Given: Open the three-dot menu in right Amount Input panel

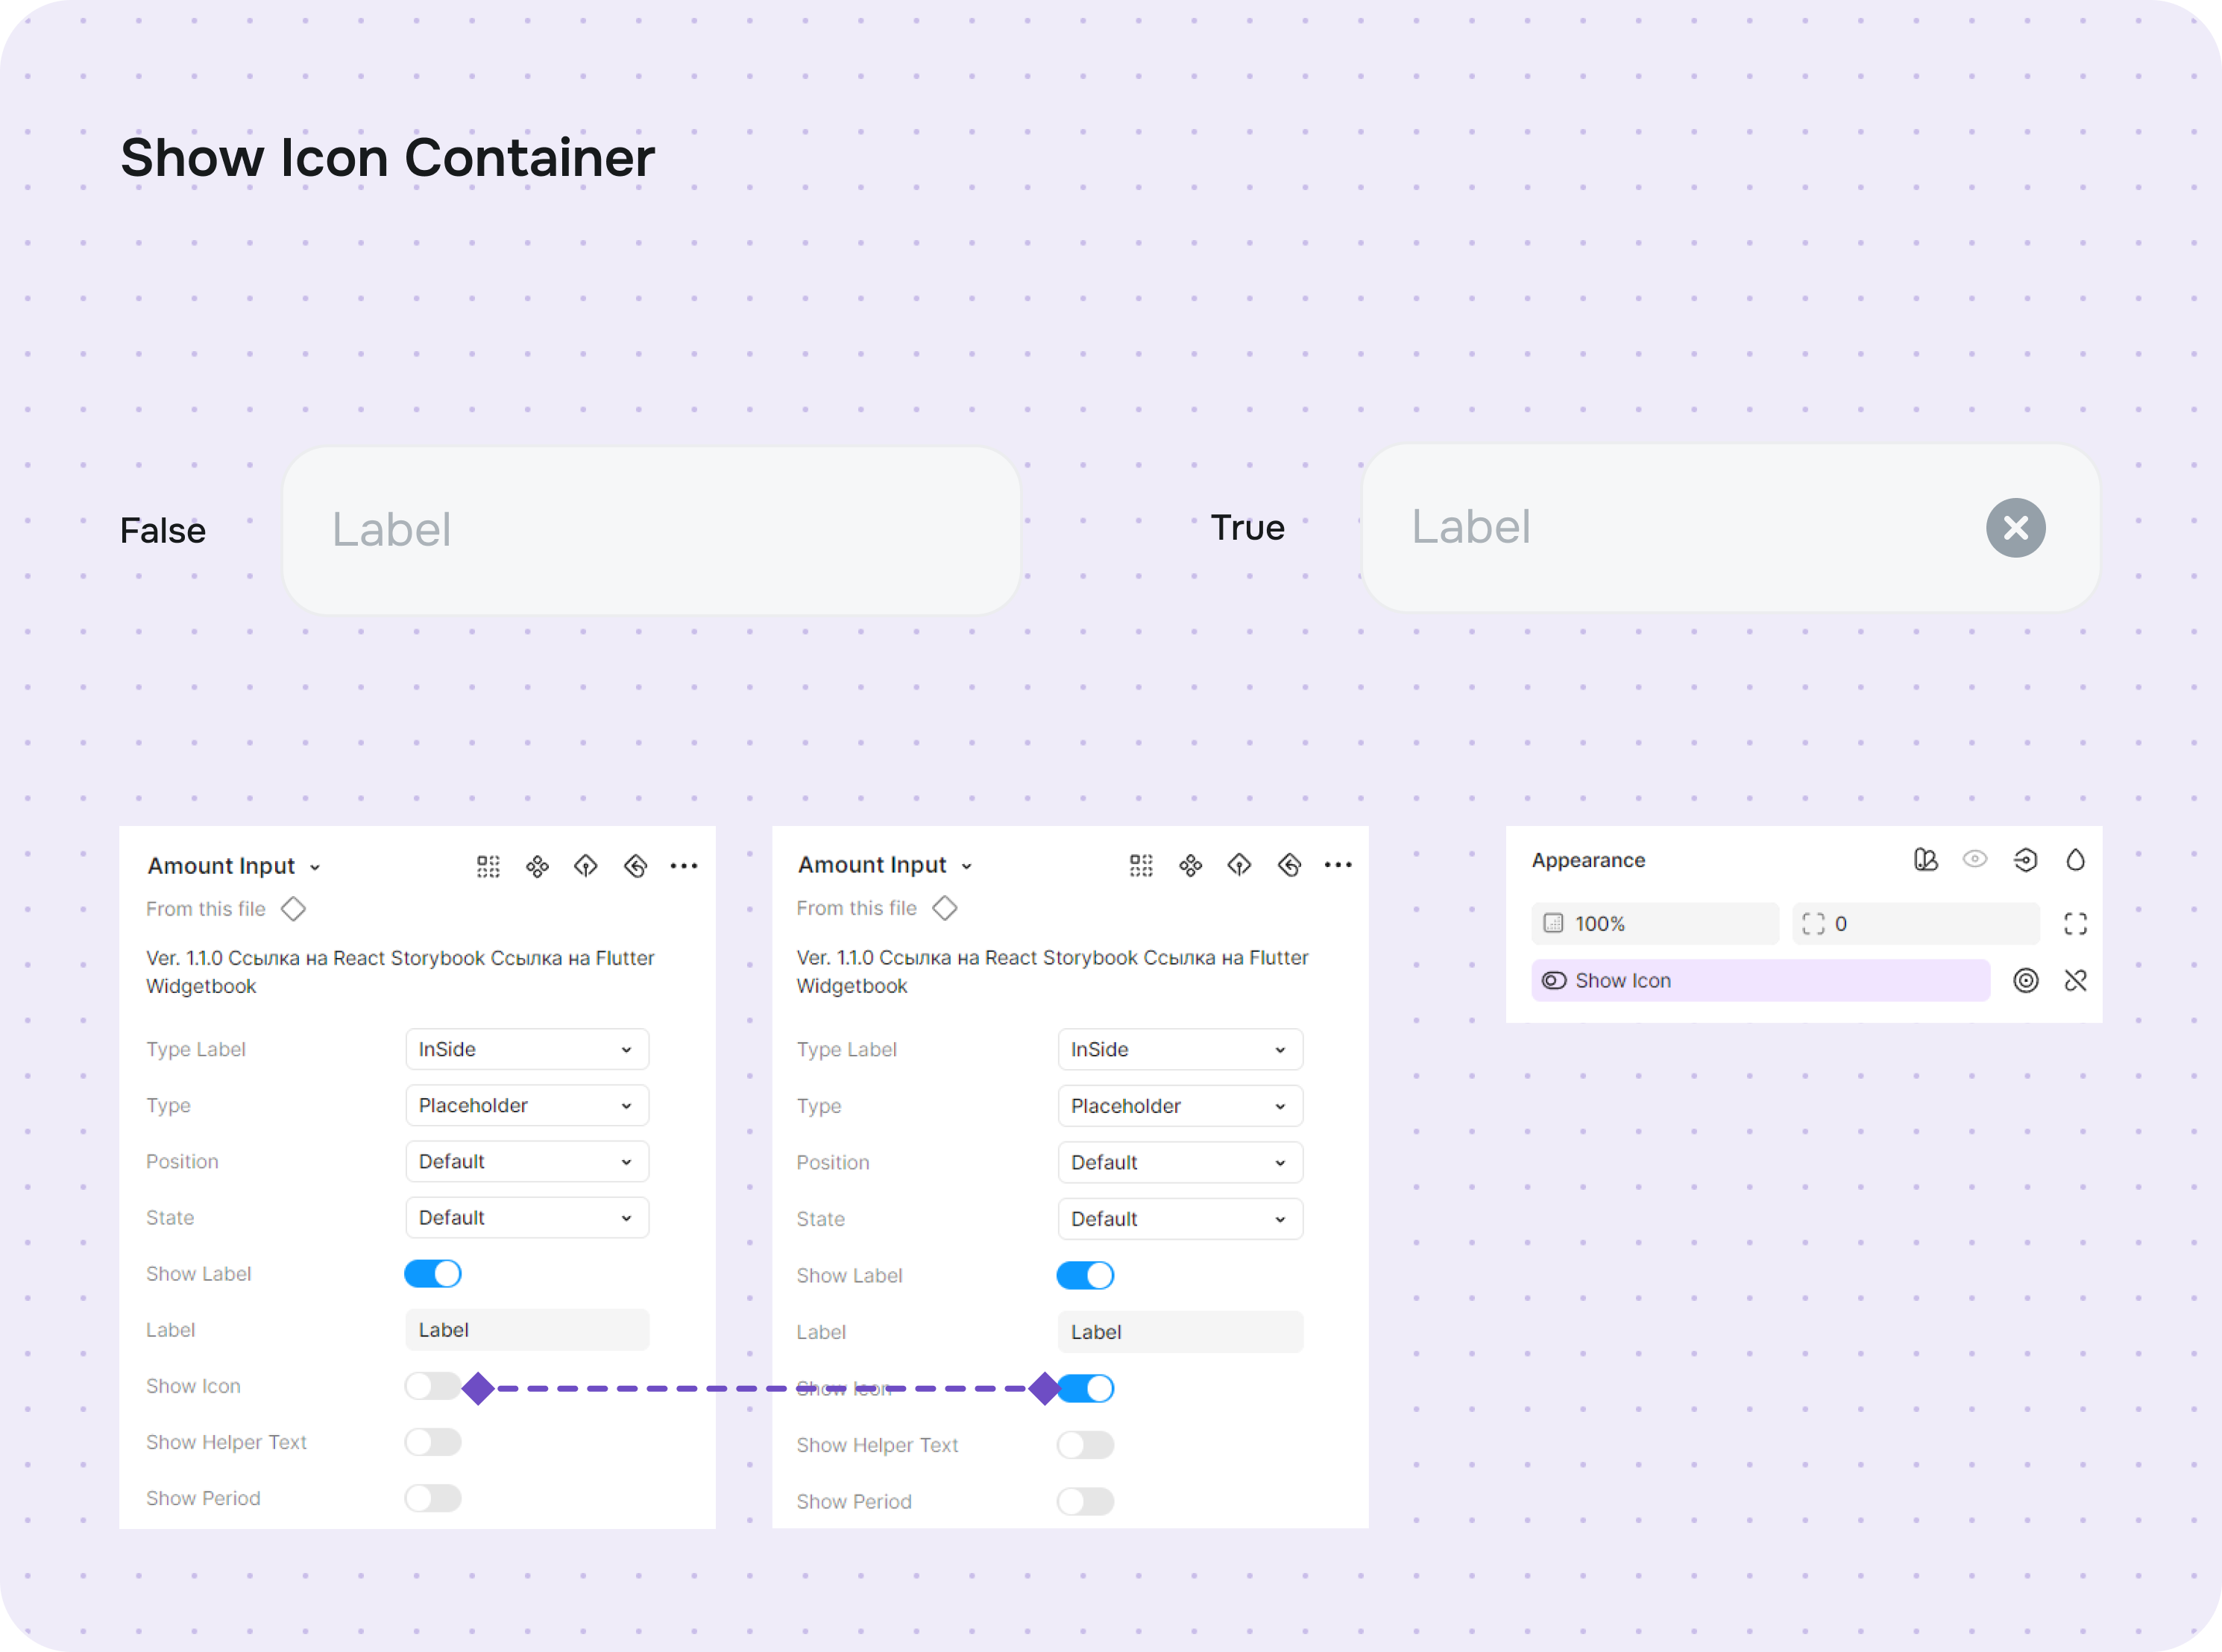Looking at the screenshot, I should pyautogui.click(x=1338, y=865).
